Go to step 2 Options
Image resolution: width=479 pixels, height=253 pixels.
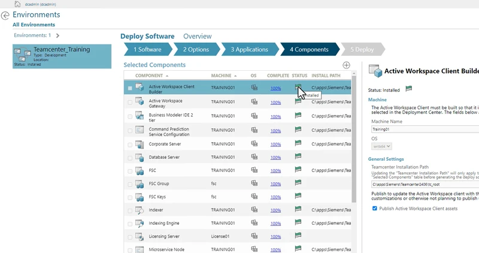196,49
